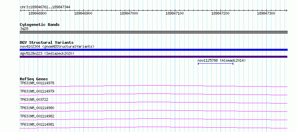Click ruler position 189847300

266,13
